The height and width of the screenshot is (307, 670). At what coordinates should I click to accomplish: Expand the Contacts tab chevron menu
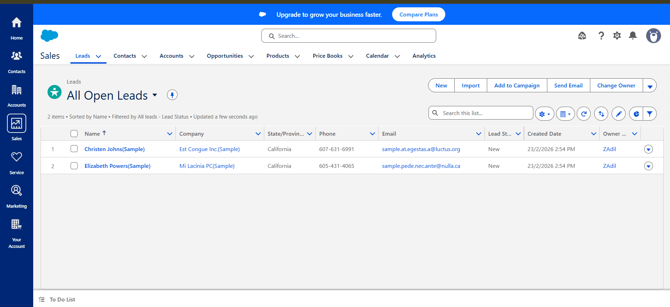(x=144, y=56)
